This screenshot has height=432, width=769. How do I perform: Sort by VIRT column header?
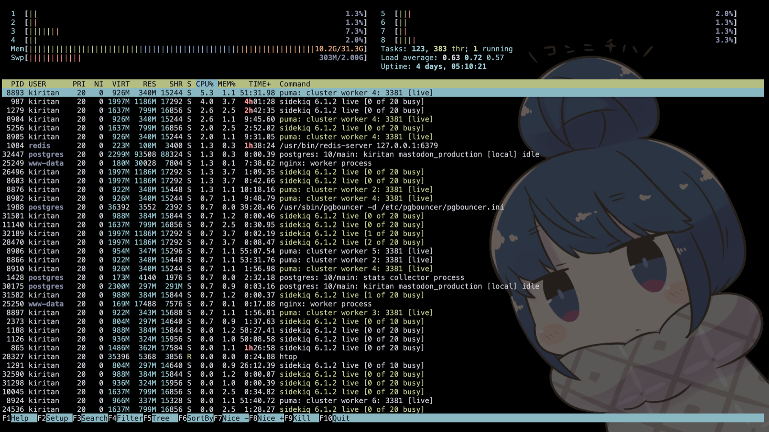(121, 84)
